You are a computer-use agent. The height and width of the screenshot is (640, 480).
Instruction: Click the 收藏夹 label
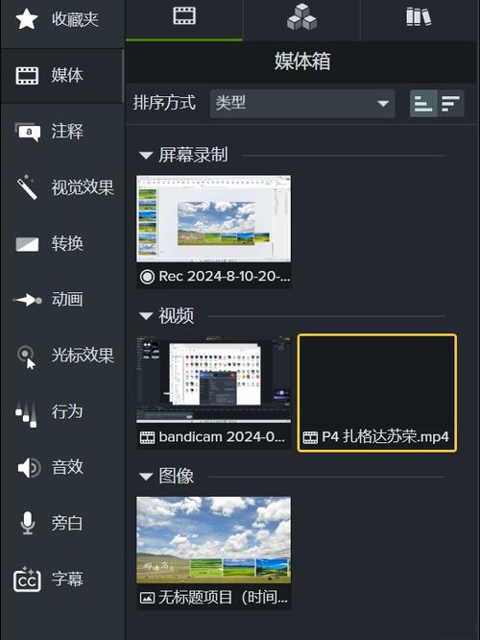75,19
